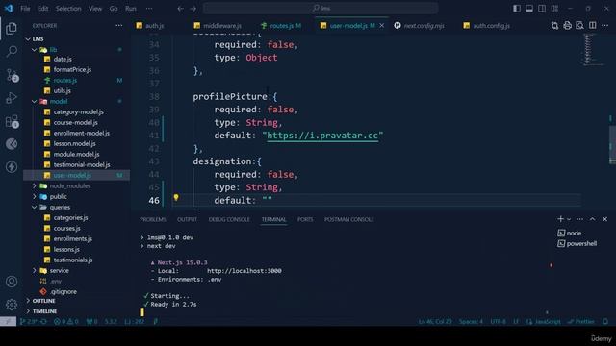Click the notifications bell in status bar

tap(605, 321)
